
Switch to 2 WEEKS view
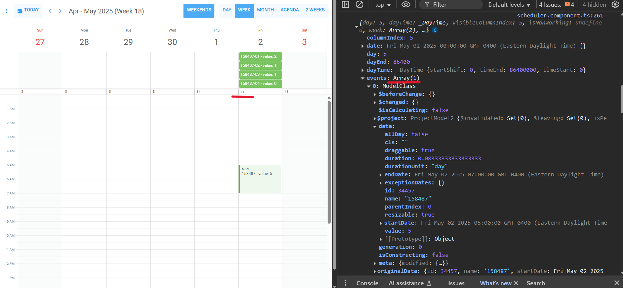(x=315, y=11)
